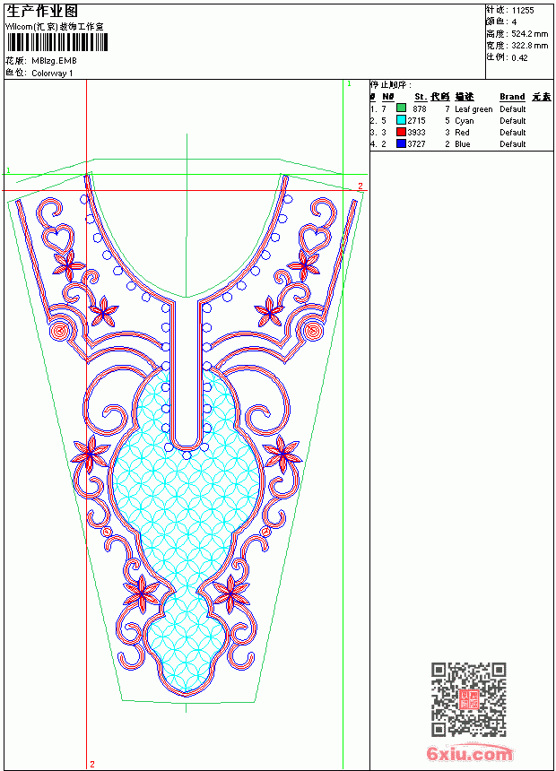This screenshot has width=556, height=771.
Task: Click the height value 524.2 mm
Action: coord(529,34)
